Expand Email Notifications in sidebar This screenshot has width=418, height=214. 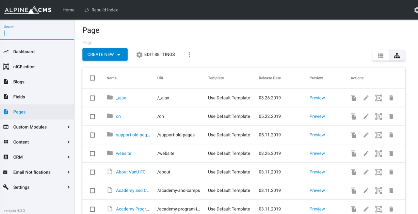tap(37, 172)
